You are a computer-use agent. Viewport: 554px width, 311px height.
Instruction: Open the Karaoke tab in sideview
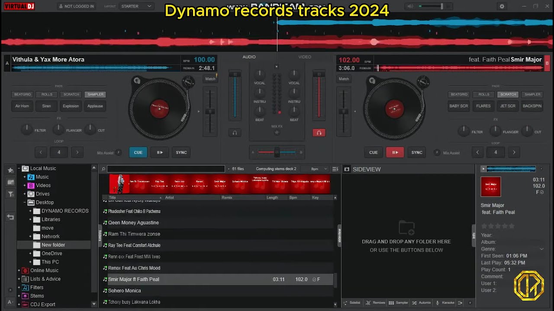(x=445, y=303)
